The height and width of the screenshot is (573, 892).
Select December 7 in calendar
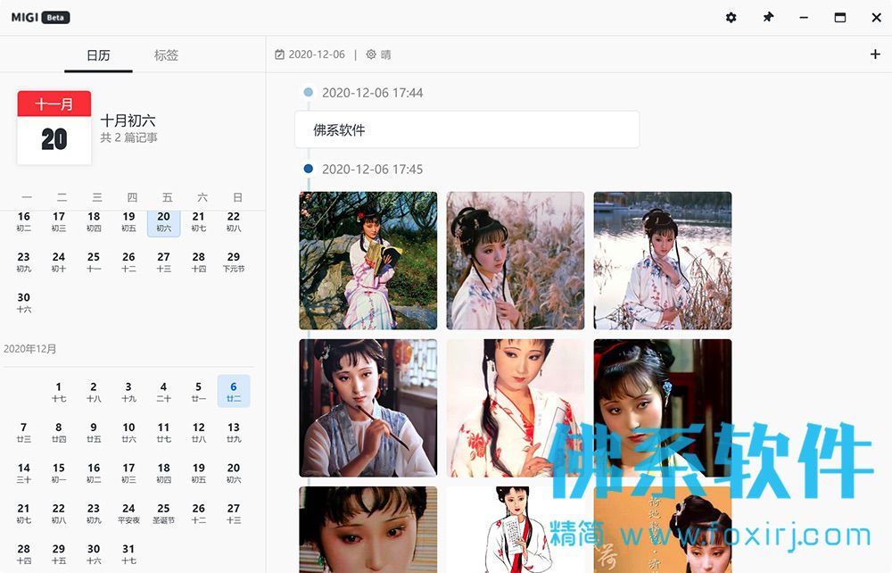[24, 432]
